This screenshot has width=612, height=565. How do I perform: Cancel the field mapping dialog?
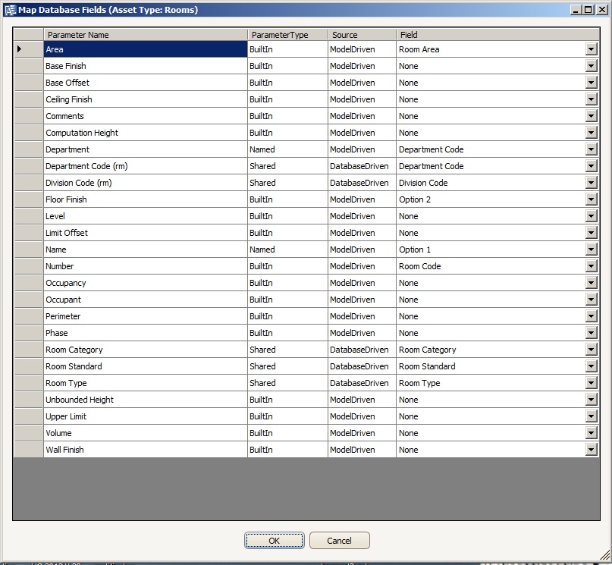(x=339, y=540)
